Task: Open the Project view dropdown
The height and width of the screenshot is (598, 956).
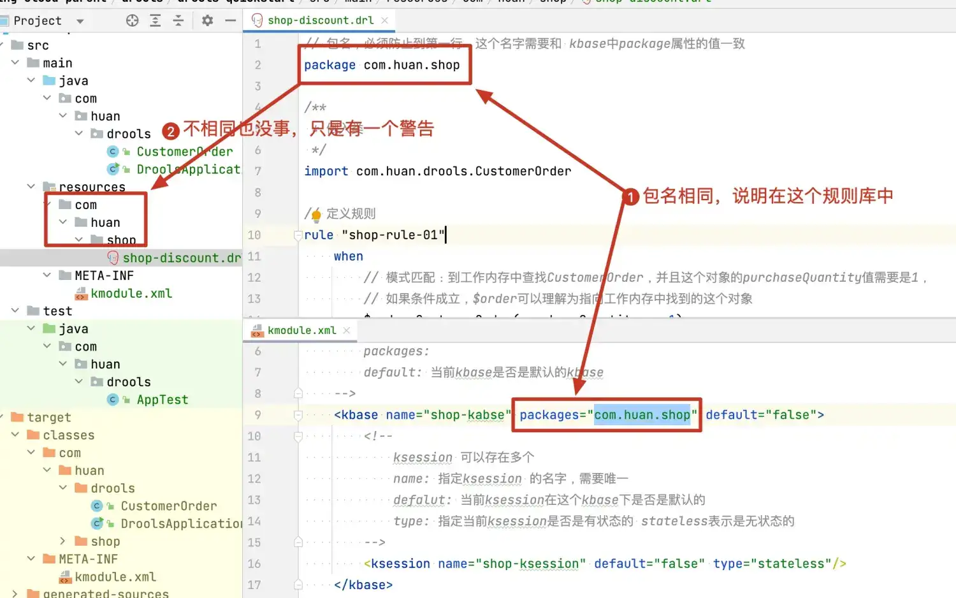Action: [x=80, y=21]
